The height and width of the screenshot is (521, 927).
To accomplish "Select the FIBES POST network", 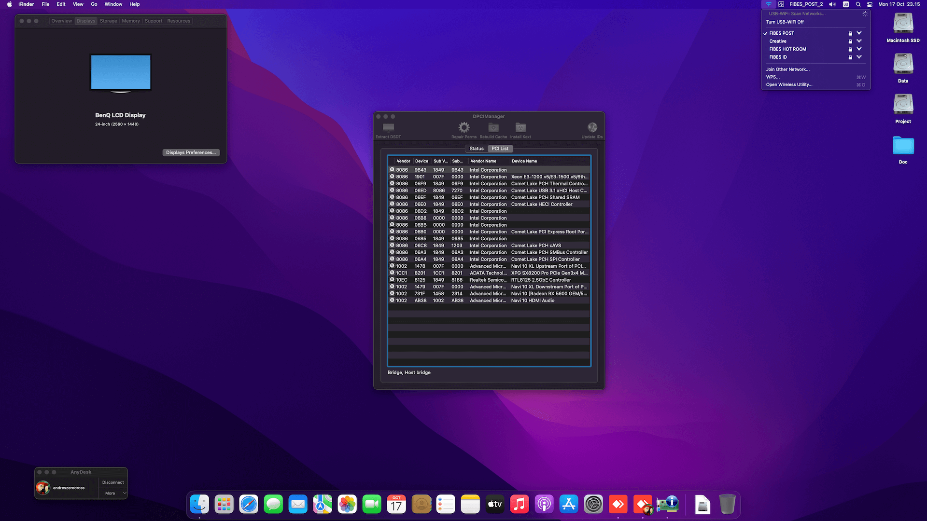I will [816, 33].
